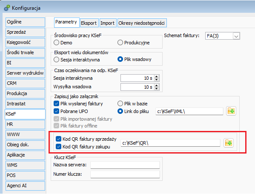Viewport: 255px width, 194px height.
Task: Toggle Kod QR faktury sprzedaży checkbox
Action: click(58, 139)
